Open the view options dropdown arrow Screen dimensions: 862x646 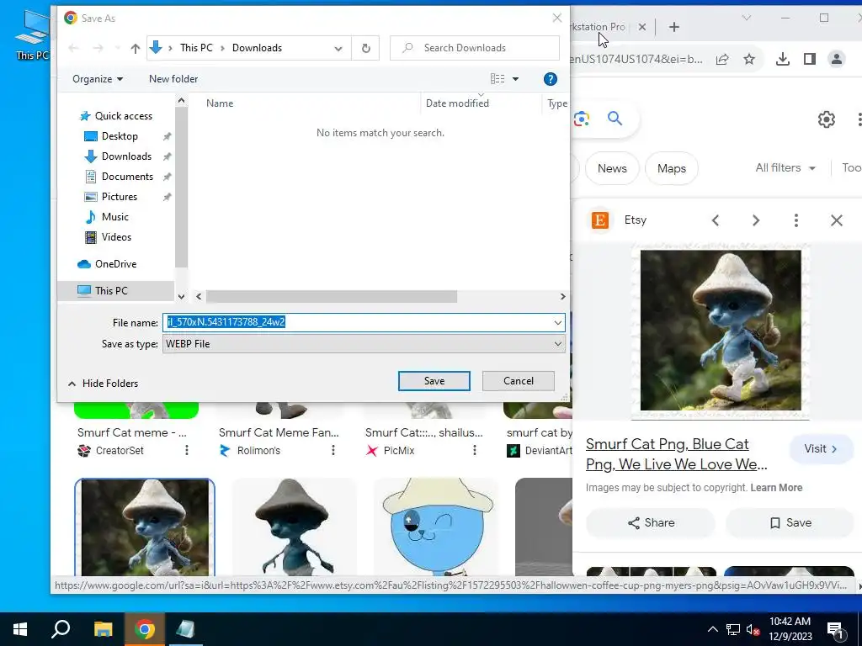[x=516, y=79]
